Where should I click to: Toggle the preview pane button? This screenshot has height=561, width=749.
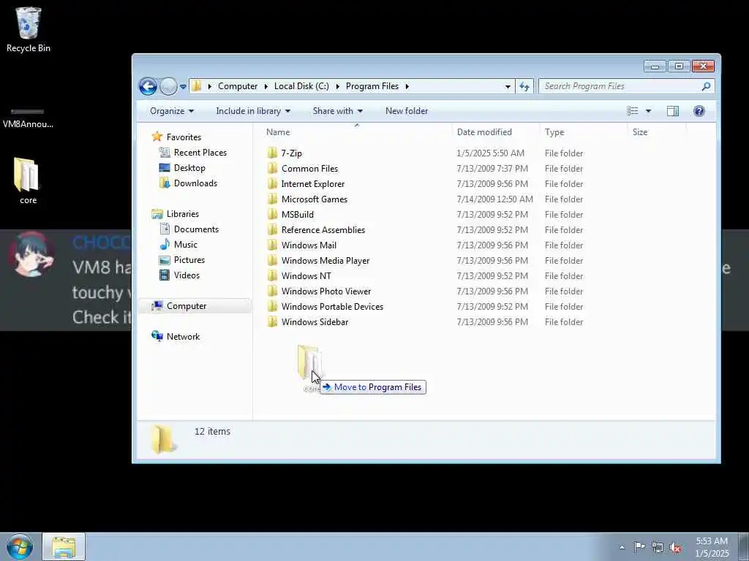tap(673, 111)
